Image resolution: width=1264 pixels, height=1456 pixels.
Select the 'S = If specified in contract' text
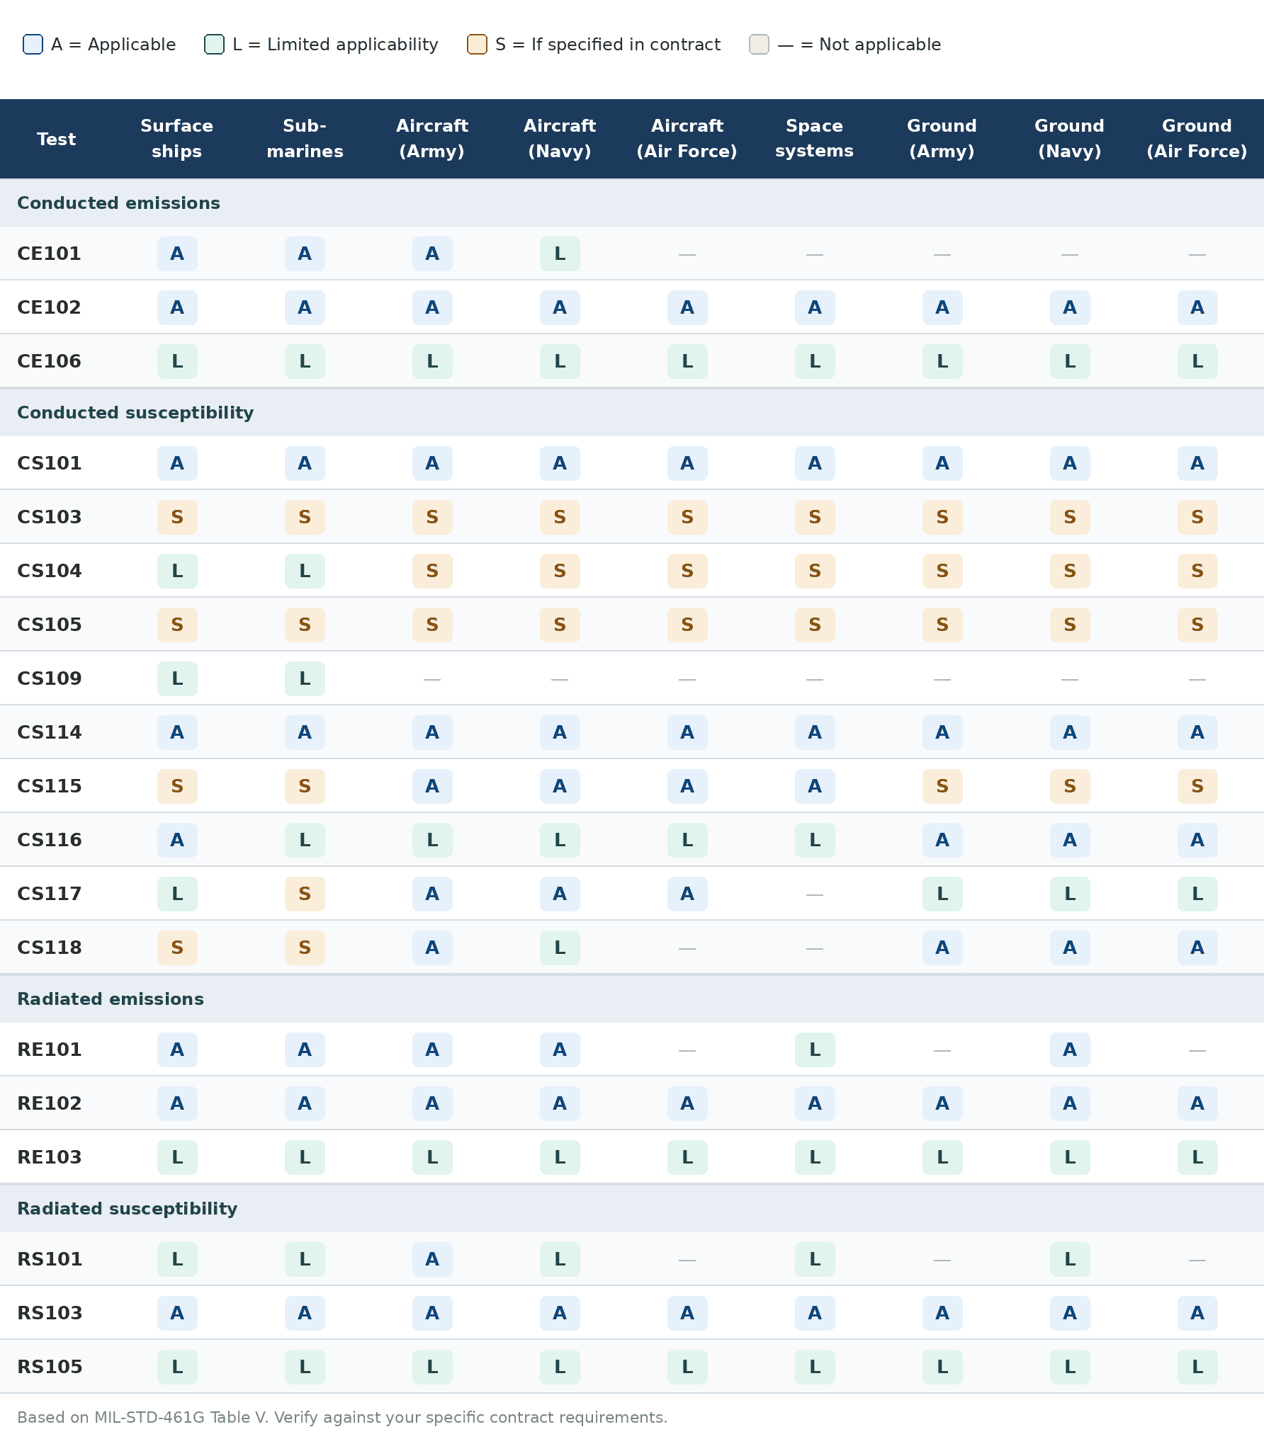[608, 45]
